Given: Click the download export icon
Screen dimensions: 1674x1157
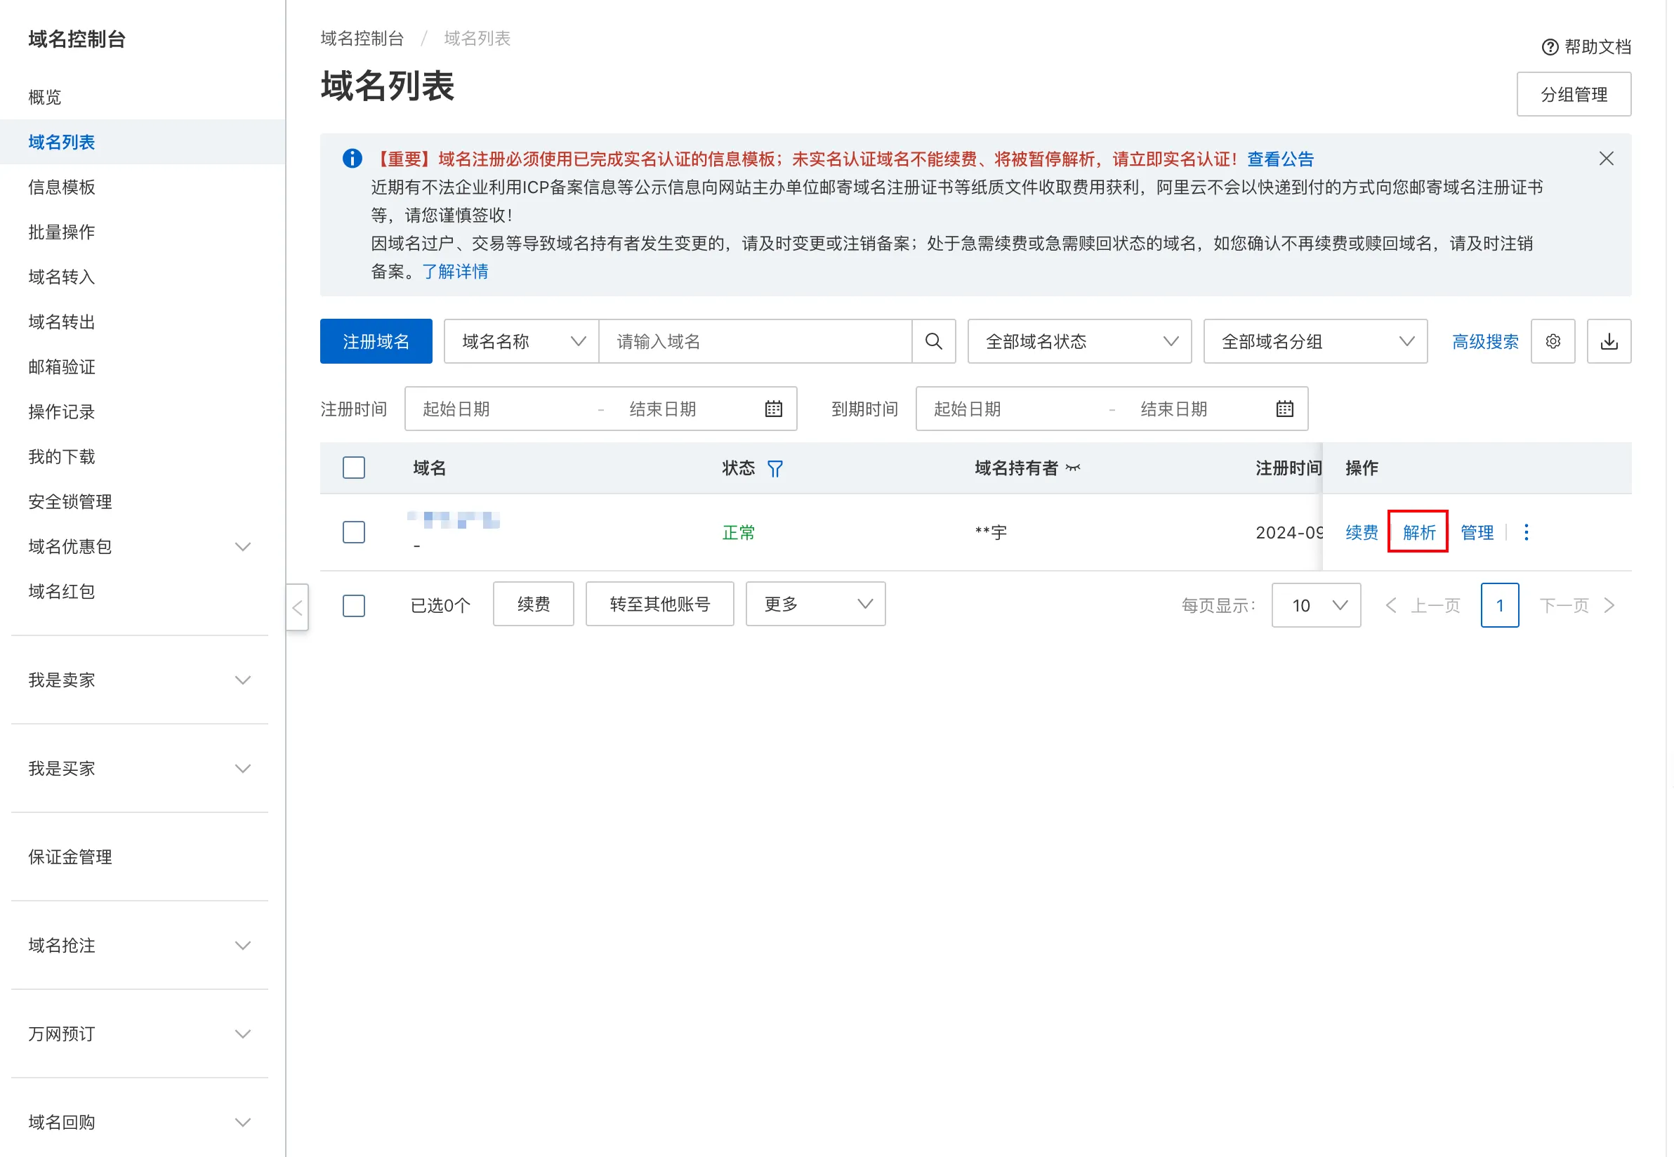Looking at the screenshot, I should tap(1609, 341).
